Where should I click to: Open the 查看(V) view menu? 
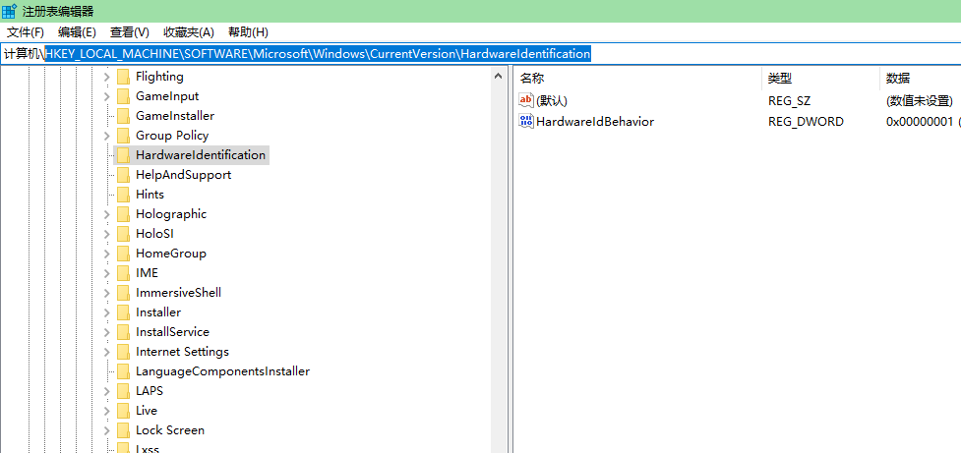pos(130,32)
